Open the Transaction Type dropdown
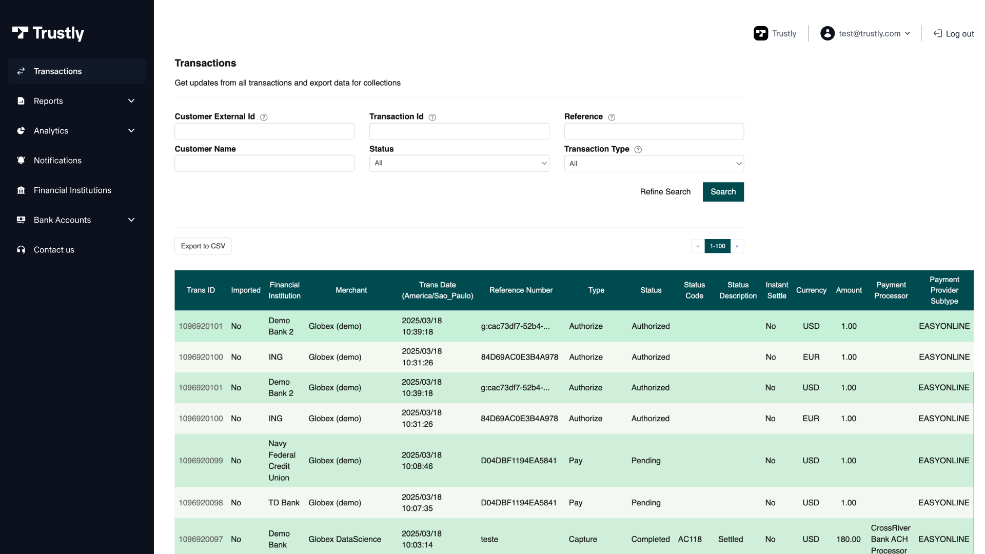The width and height of the screenshot is (985, 554). click(x=654, y=164)
